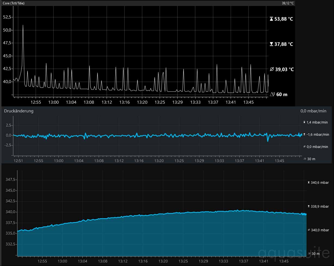Click the minimum icon beside 37,88 °C
Screen dimensions: 334x266
[271, 44]
